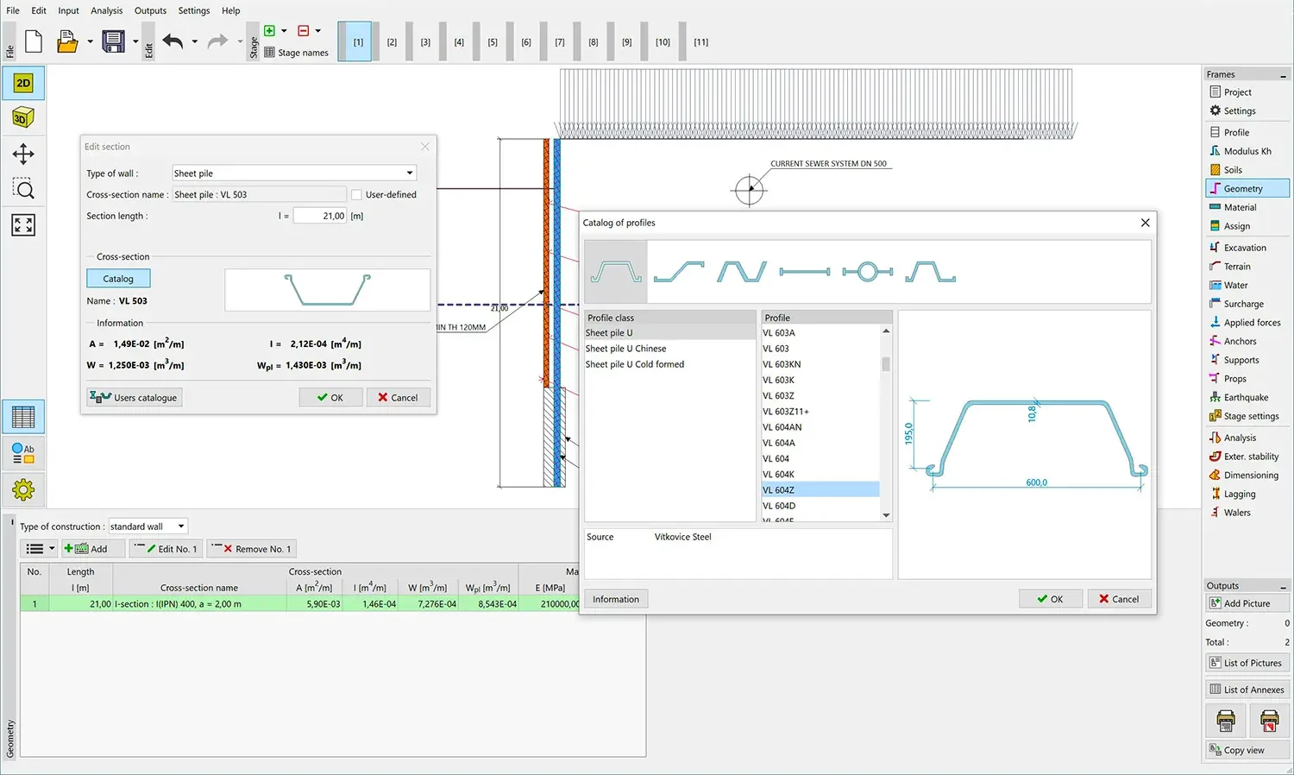Open Stage names
This screenshot has width=1294, height=775.
(x=296, y=53)
